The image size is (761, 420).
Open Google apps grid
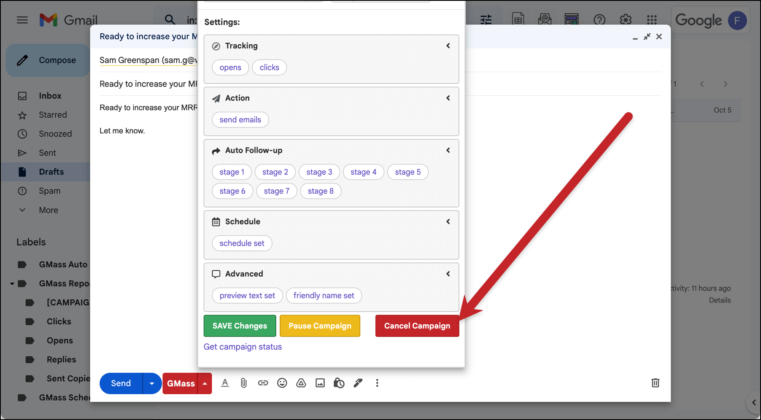(x=652, y=20)
